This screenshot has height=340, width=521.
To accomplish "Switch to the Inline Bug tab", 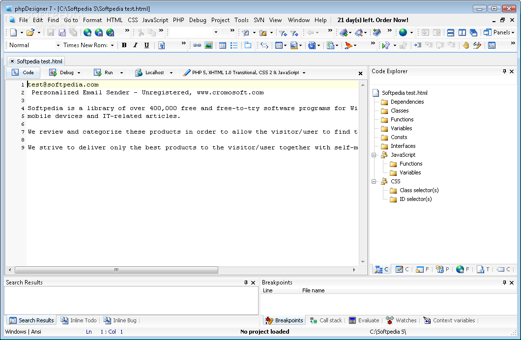I will [x=120, y=320].
